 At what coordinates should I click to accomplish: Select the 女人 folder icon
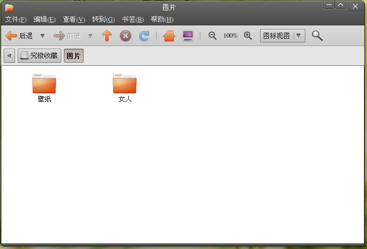125,83
